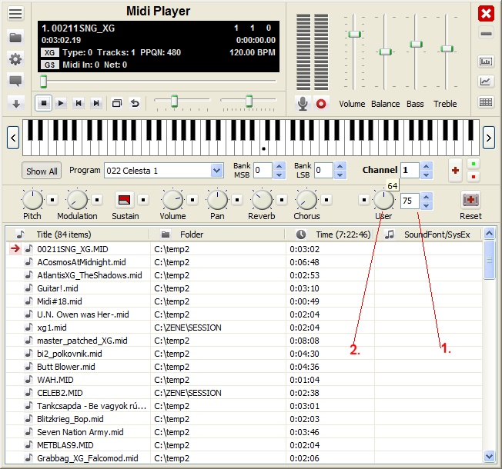This screenshot has height=469, width=502.
Task: Shift piano keyboard left
Action: tap(13, 138)
